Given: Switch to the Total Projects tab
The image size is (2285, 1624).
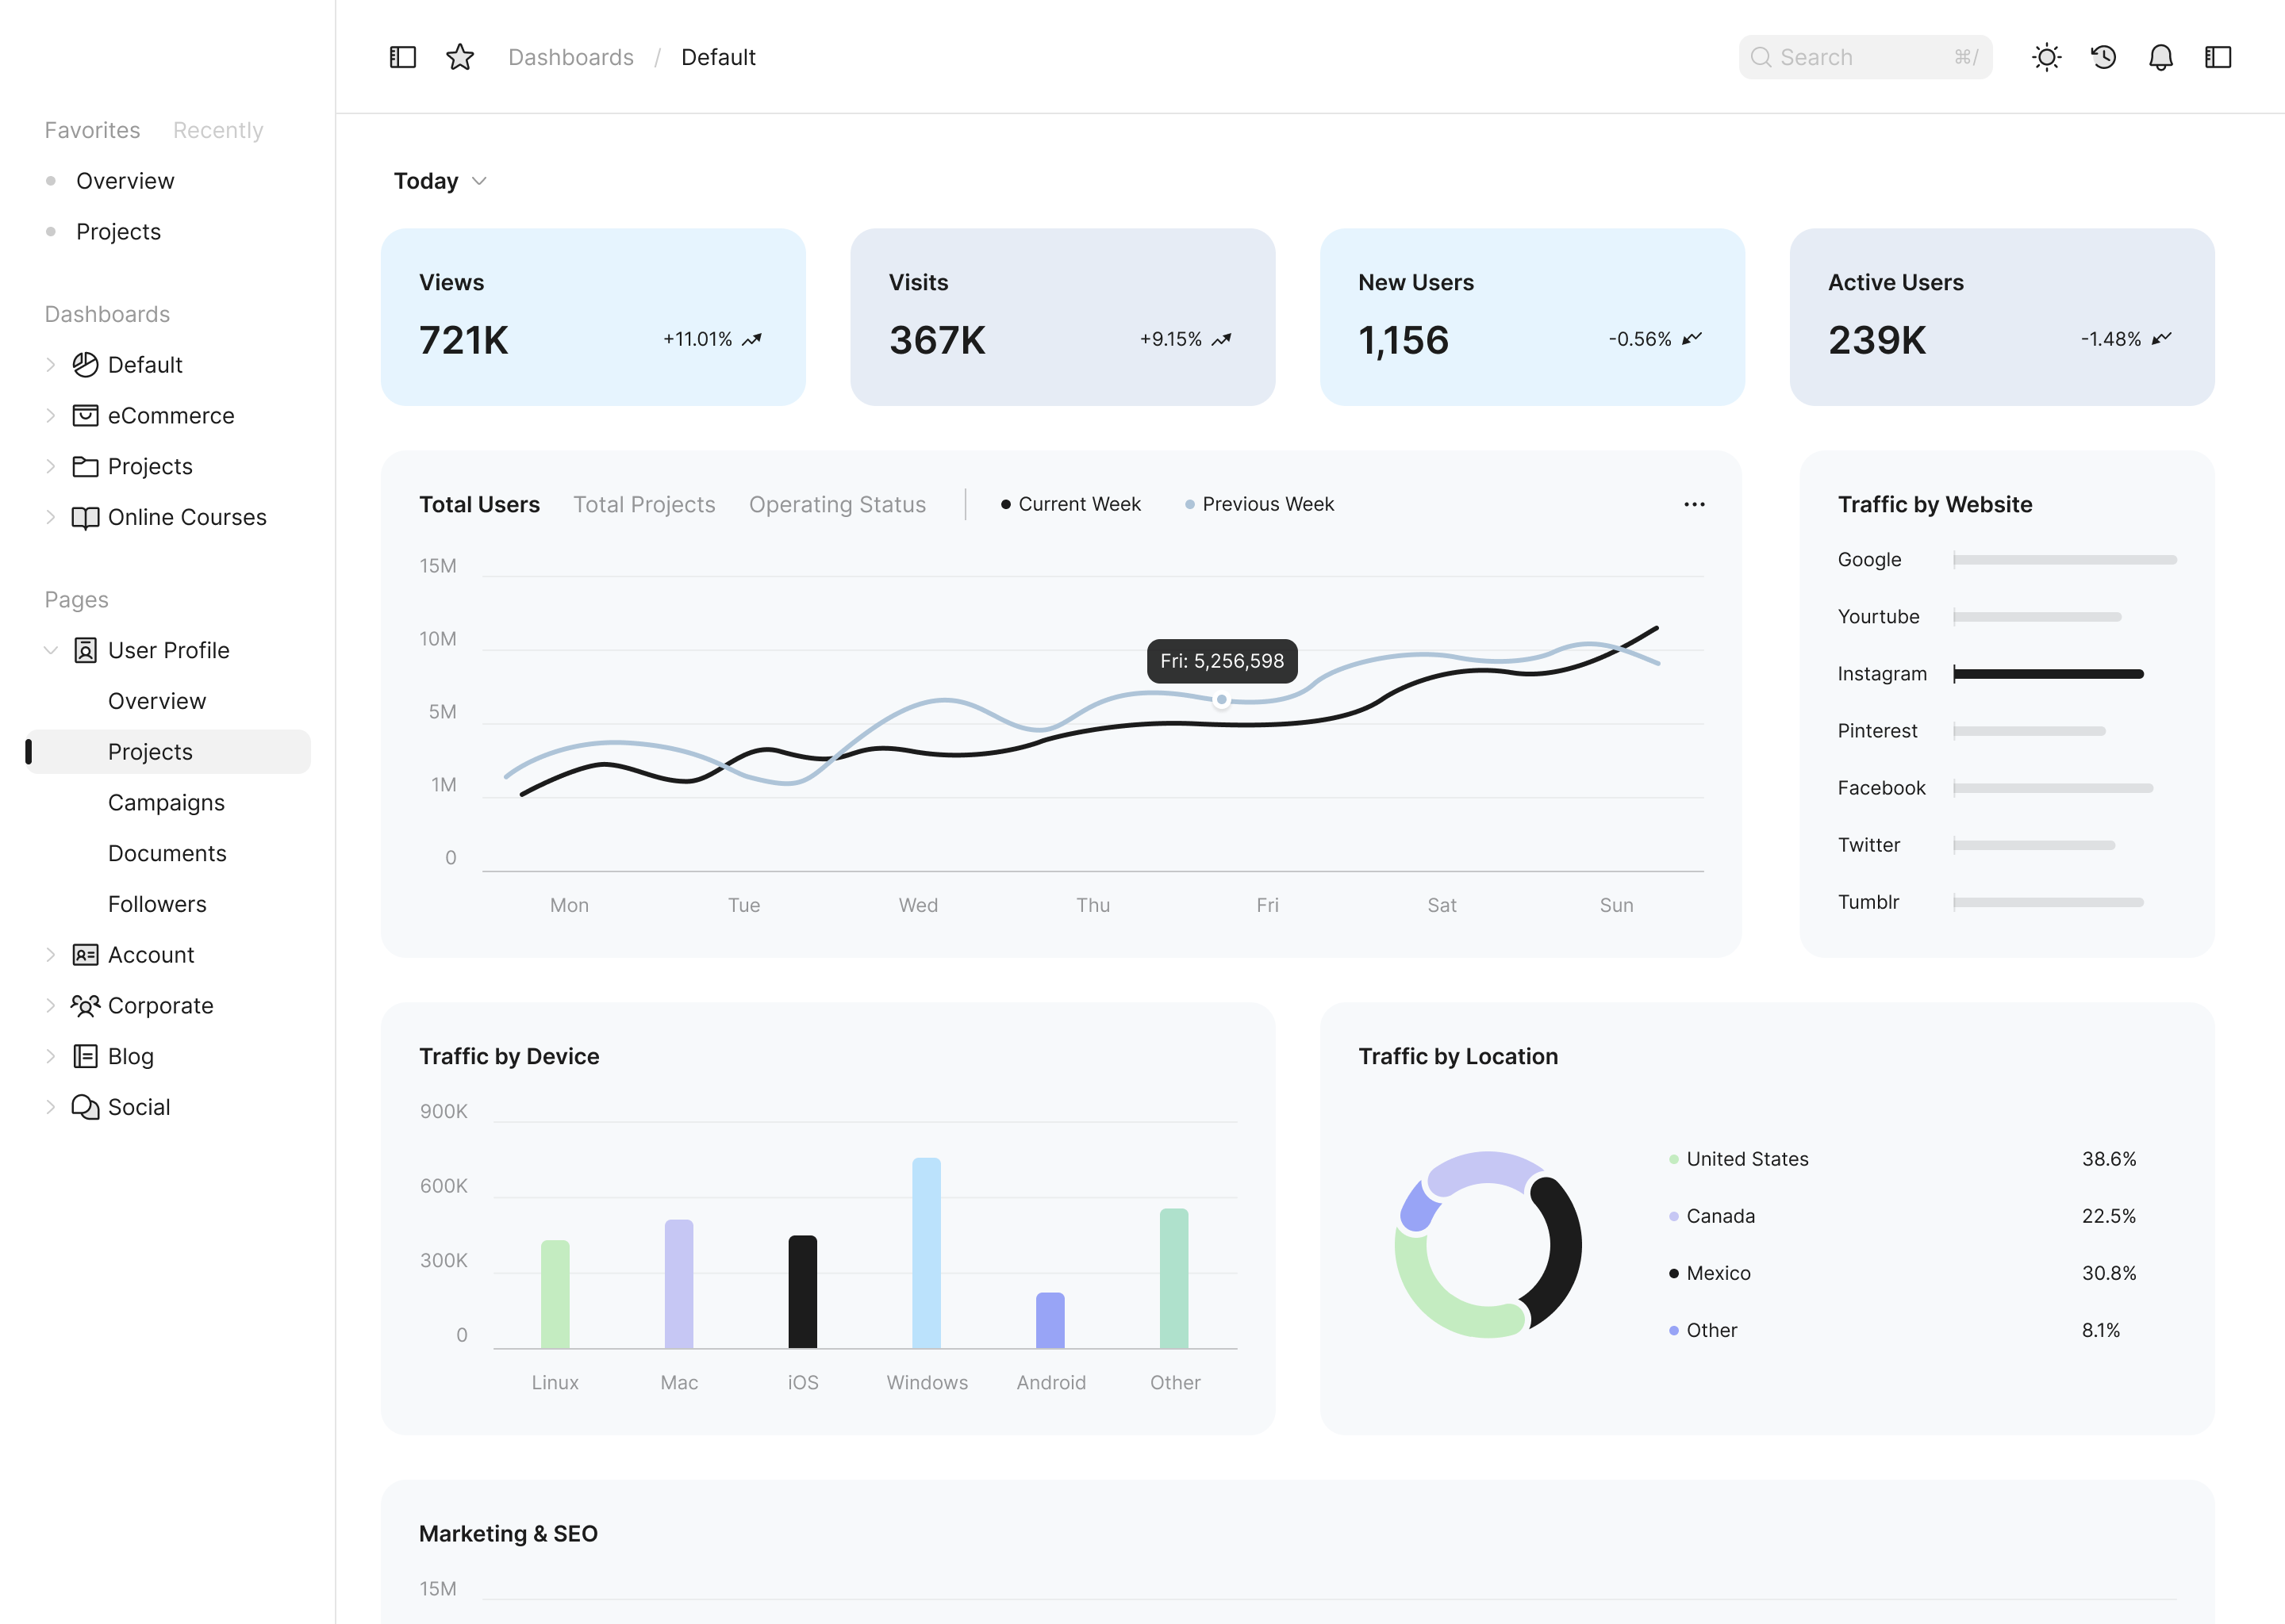Looking at the screenshot, I should [x=643, y=504].
